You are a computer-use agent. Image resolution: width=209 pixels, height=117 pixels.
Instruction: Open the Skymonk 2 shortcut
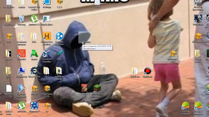click(34, 107)
